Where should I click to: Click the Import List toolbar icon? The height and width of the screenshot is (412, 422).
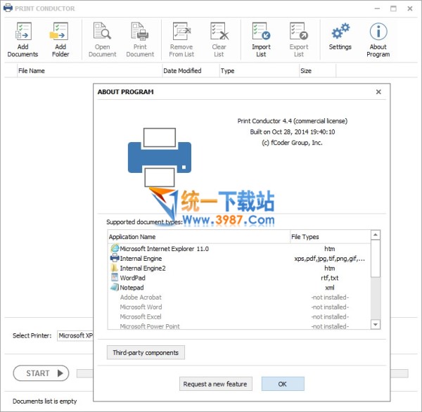(x=261, y=31)
